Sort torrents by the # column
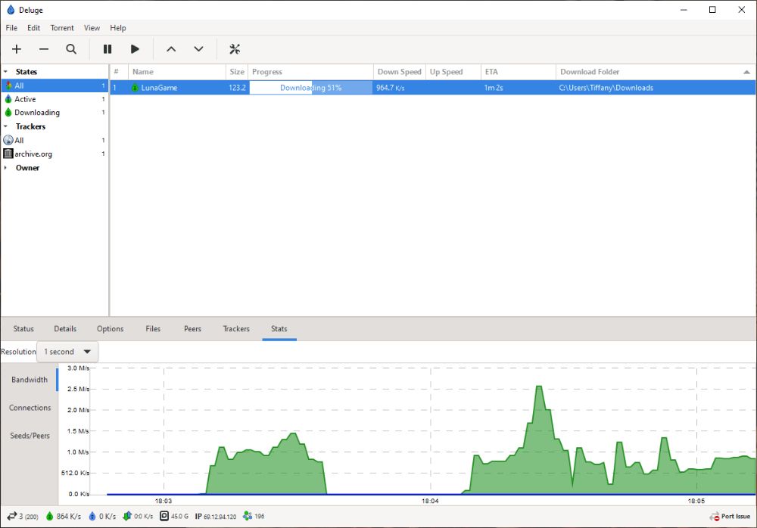The height and width of the screenshot is (528, 757). [119, 72]
